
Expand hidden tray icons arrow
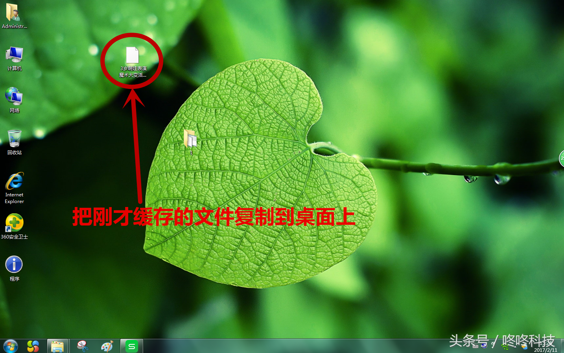515,347
